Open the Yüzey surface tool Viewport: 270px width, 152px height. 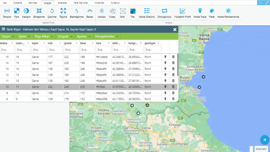tap(112, 13)
